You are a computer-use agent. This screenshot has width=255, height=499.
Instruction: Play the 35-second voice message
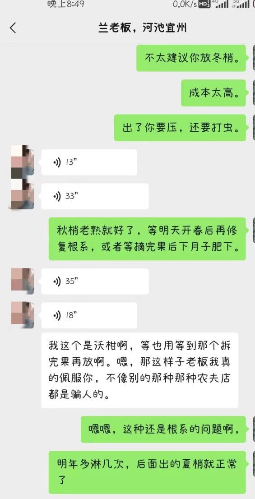pos(95,282)
